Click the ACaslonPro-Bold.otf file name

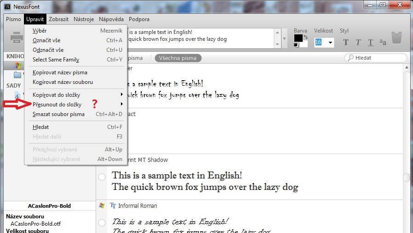[x=35, y=224]
